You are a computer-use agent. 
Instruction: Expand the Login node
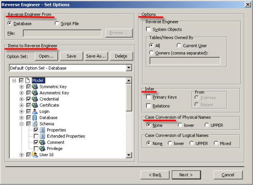pos(21,112)
